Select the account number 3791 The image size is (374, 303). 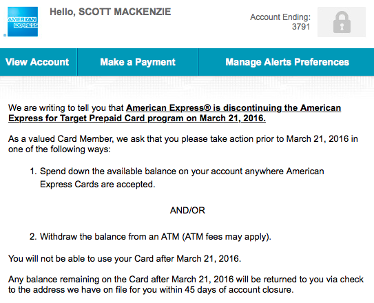click(301, 27)
